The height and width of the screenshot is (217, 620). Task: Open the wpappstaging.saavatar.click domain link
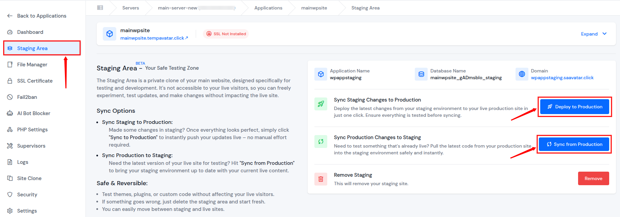pyautogui.click(x=562, y=78)
